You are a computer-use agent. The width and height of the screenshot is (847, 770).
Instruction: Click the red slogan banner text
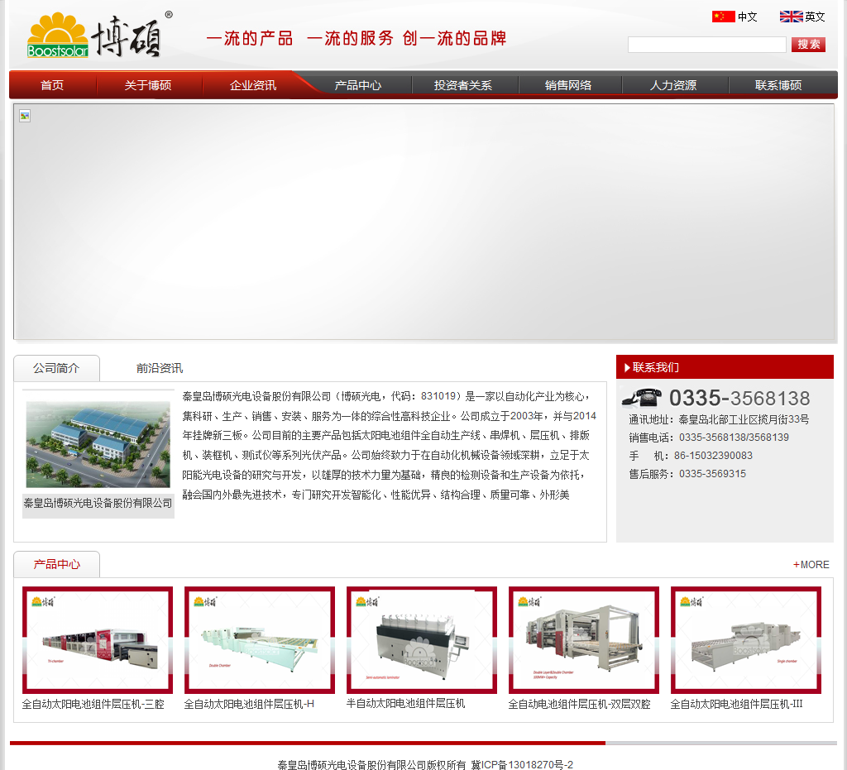357,38
